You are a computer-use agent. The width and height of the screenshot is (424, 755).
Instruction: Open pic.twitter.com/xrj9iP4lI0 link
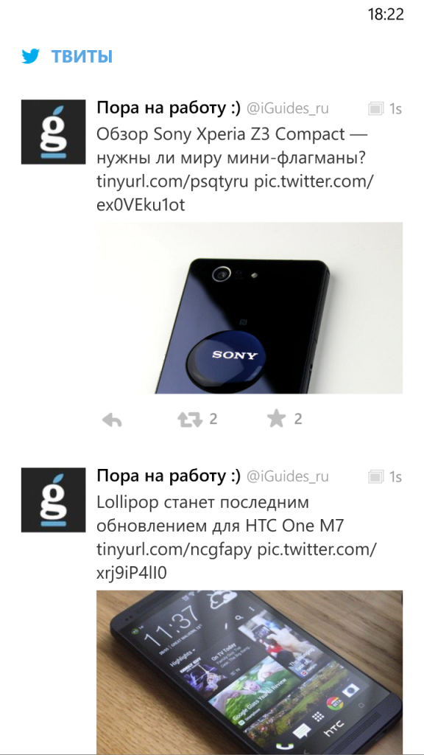click(236, 562)
